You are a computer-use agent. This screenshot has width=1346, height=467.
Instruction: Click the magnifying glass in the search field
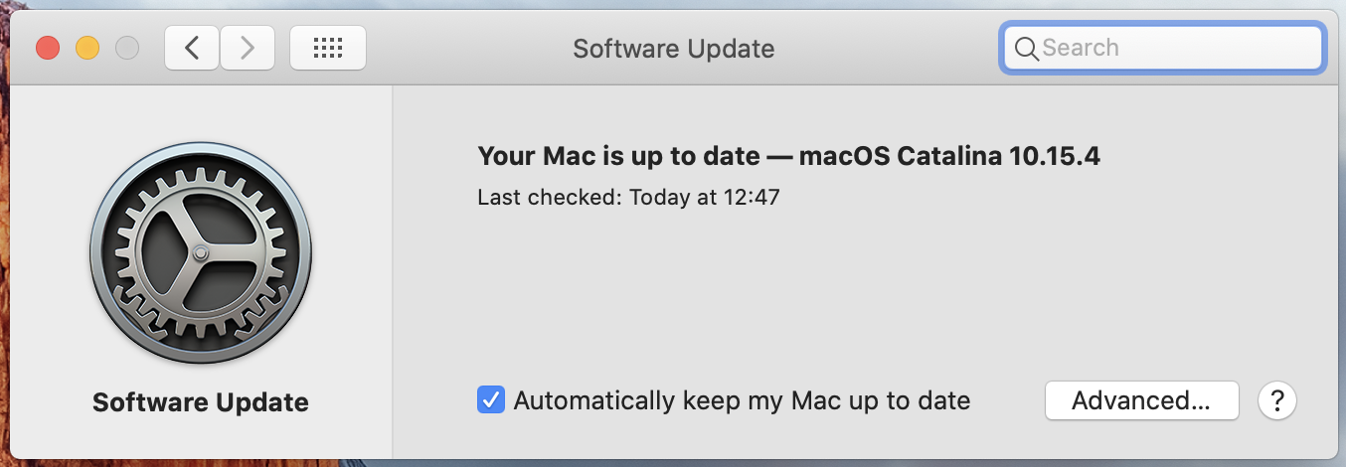pyautogui.click(x=1026, y=48)
